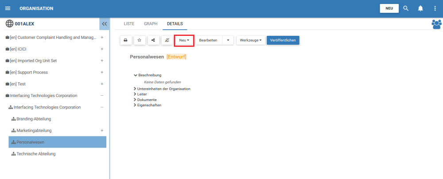Expand Imported Org Unit Set plus

(x=102, y=61)
